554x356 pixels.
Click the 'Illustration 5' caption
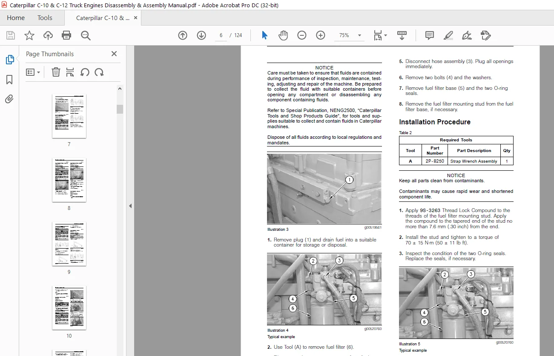pos(410,344)
